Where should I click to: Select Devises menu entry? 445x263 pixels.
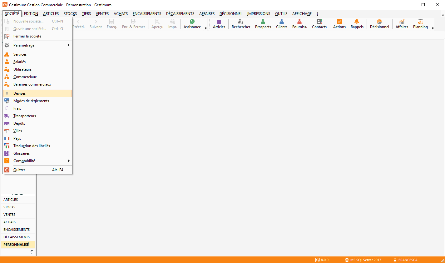[x=37, y=93]
